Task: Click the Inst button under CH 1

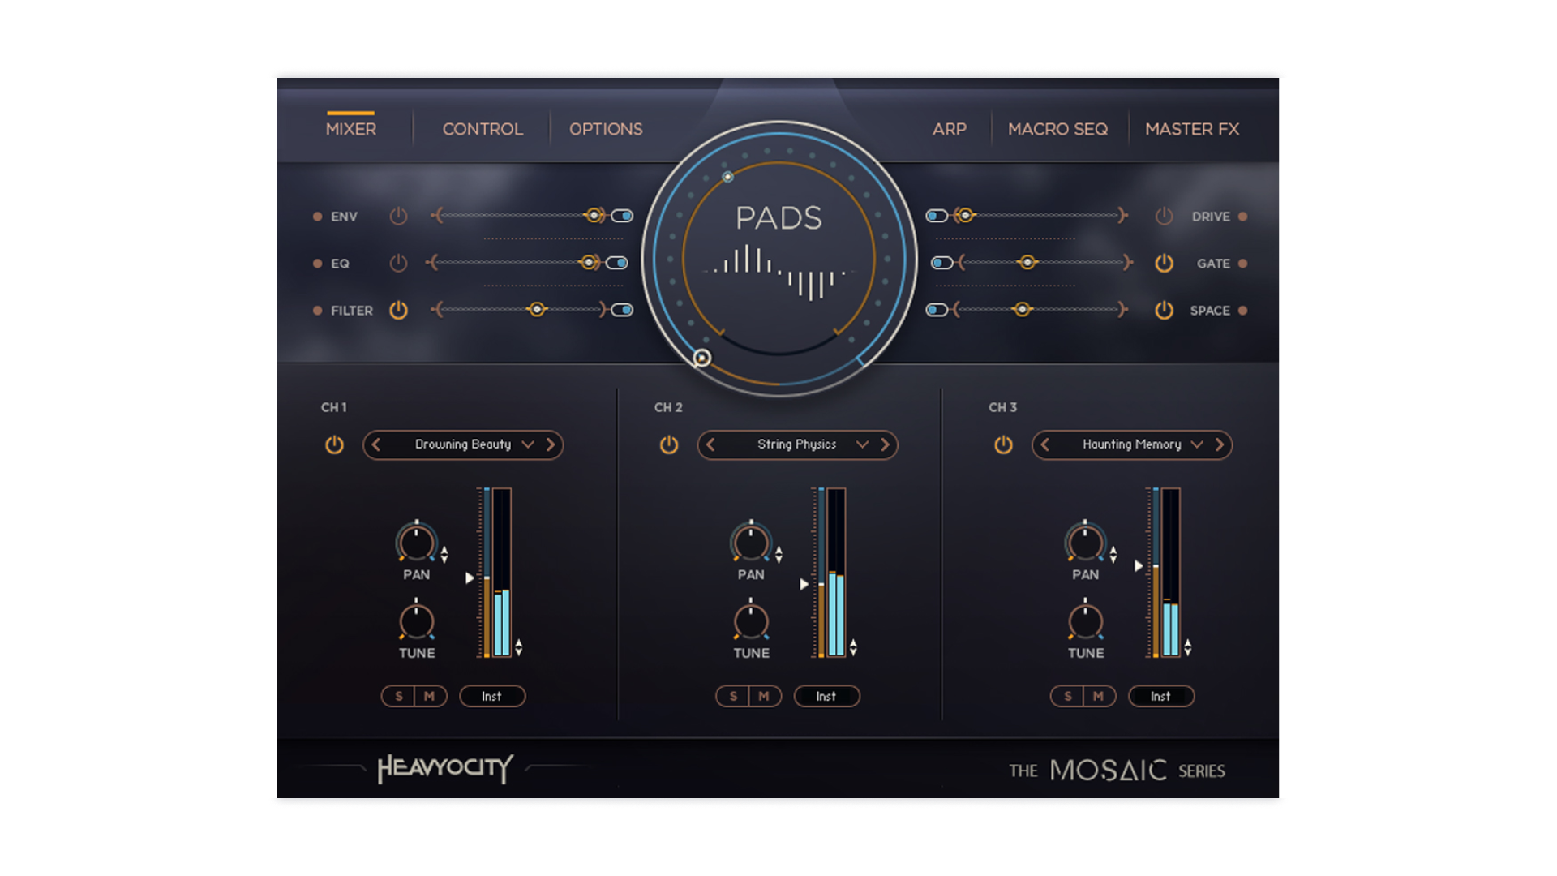Action: tap(492, 696)
